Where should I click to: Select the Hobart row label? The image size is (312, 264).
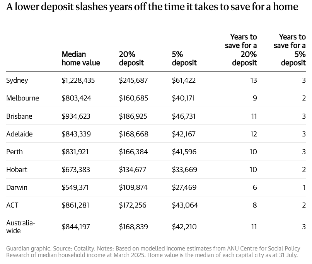[17, 170]
